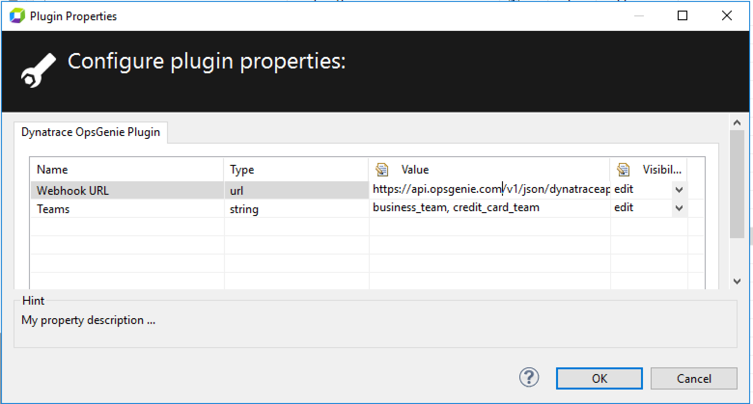Viewport: 753px width, 404px height.
Task: Click the pencil-edit icon beside the Value header
Action: coord(382,169)
